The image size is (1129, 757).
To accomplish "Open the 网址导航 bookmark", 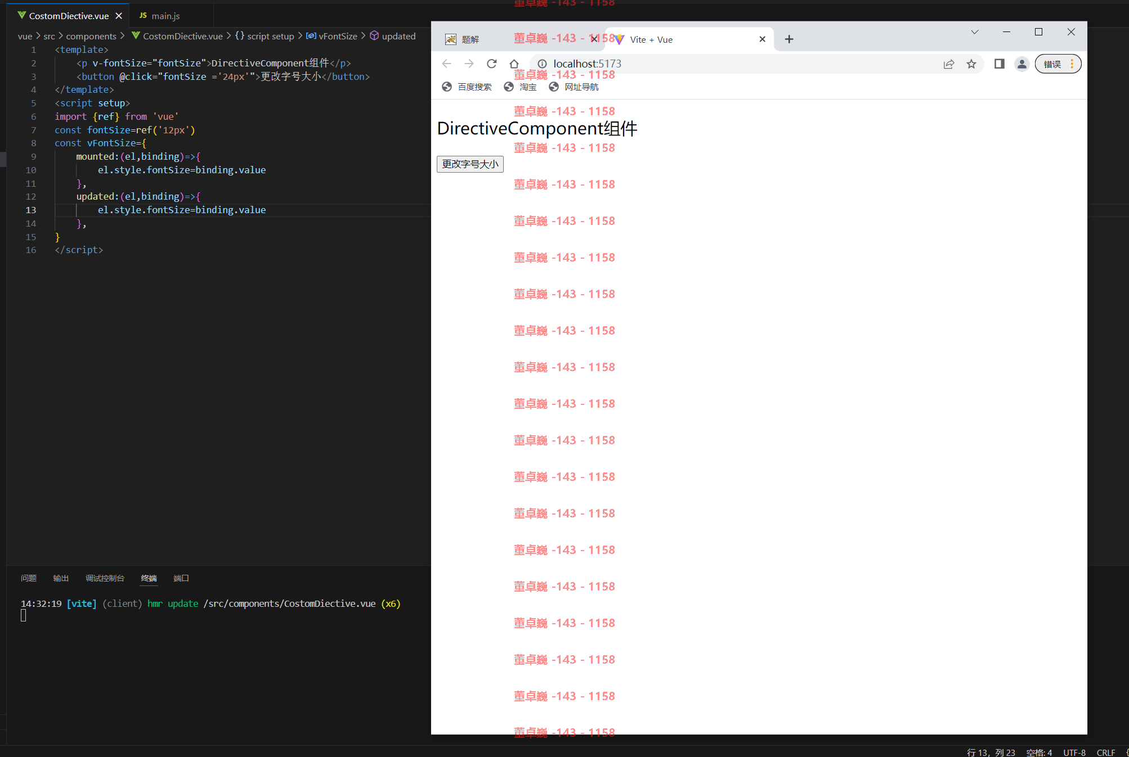I will (x=574, y=87).
